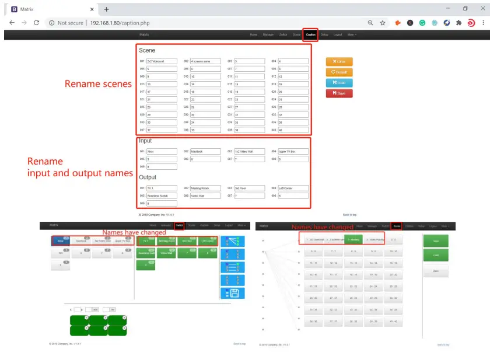Go back in the browser
This screenshot has height=356, width=490.
click(12, 23)
